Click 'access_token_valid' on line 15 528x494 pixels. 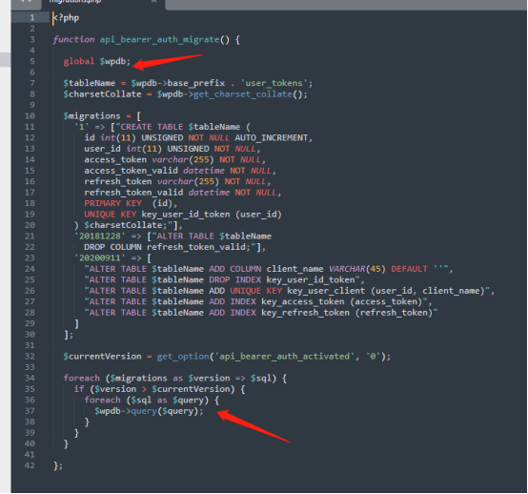(131, 171)
